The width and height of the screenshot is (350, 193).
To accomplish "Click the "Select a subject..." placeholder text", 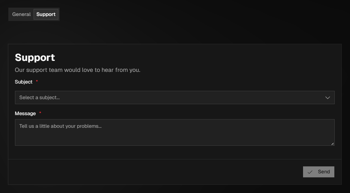I will coord(40,97).
